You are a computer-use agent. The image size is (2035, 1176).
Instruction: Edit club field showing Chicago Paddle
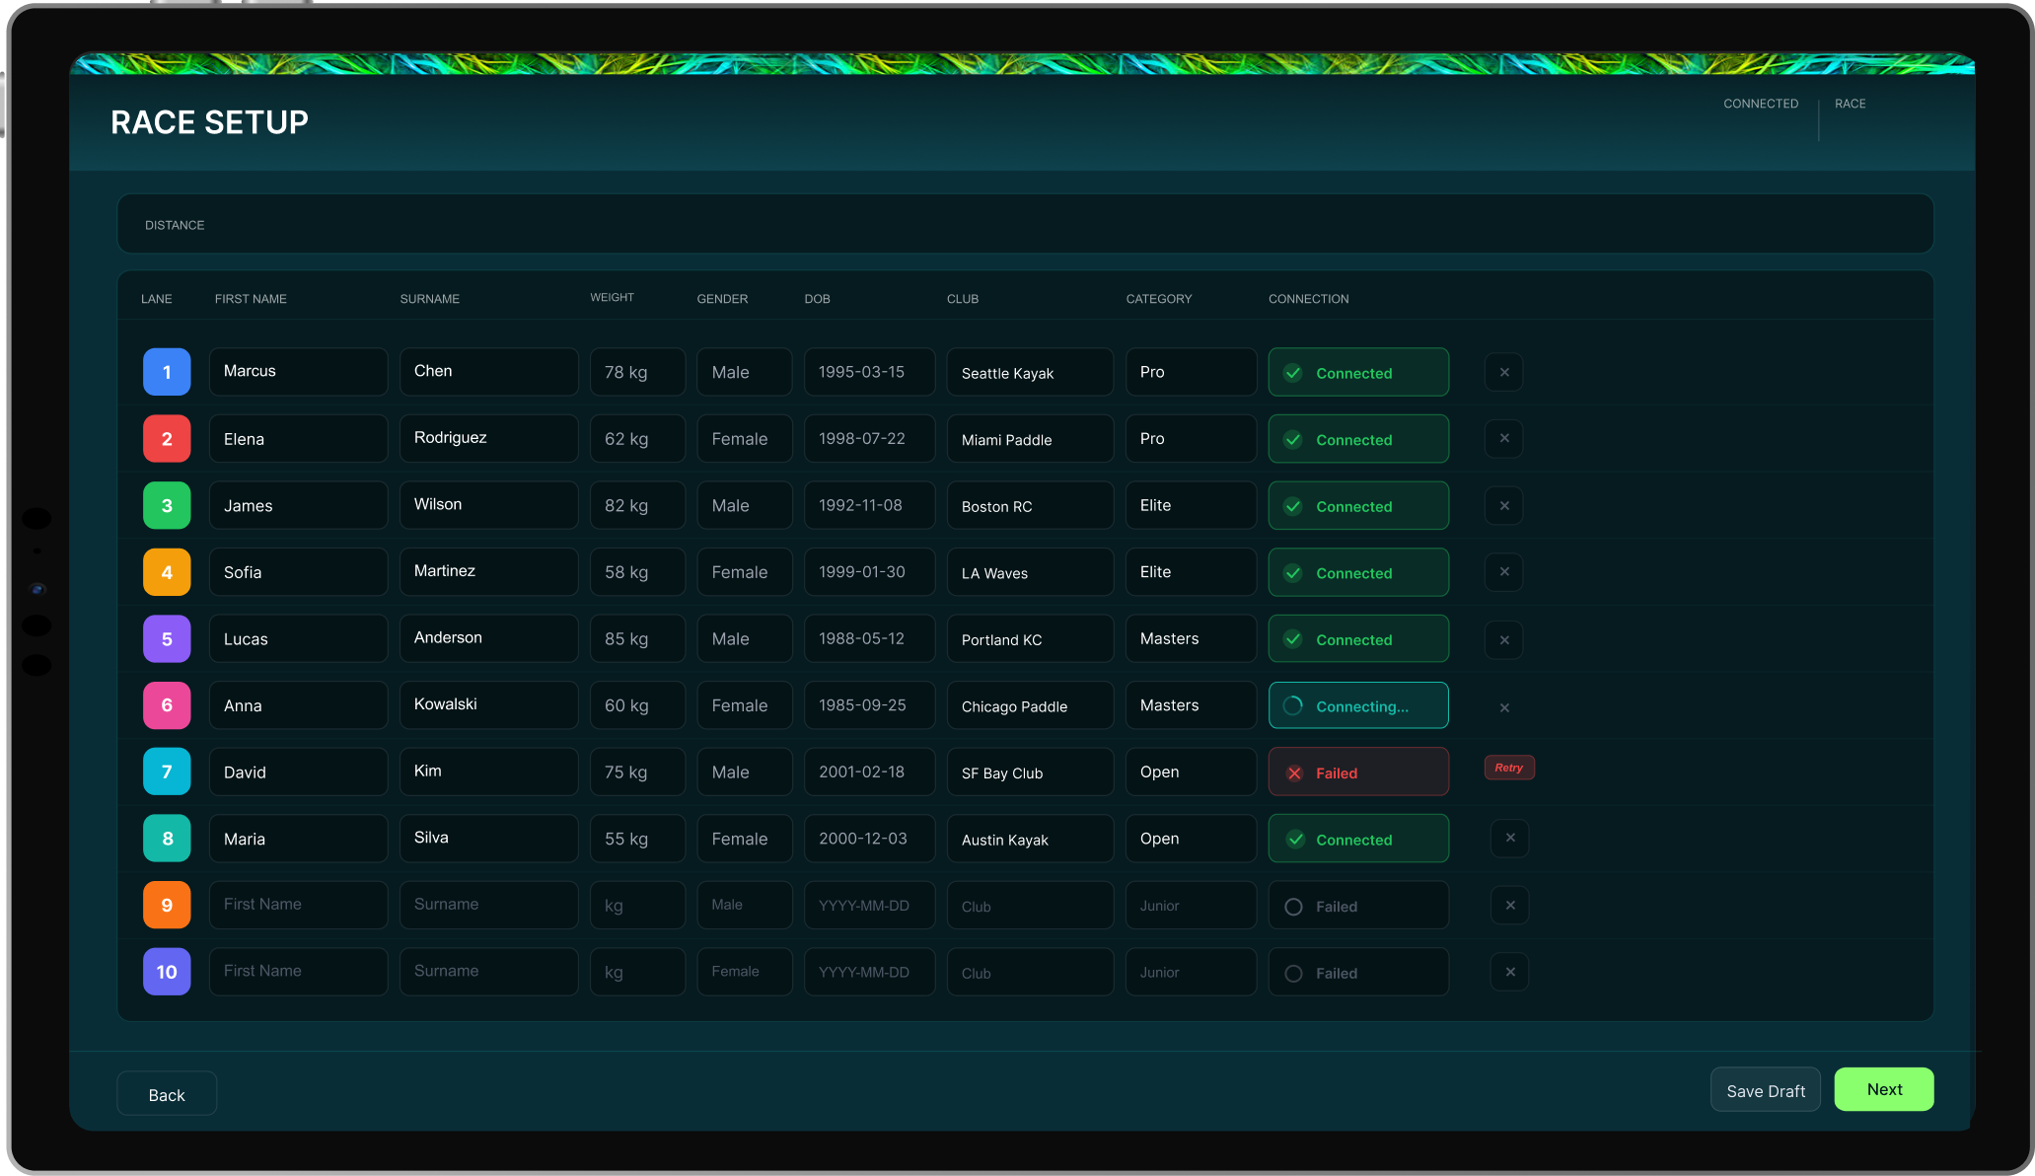click(1030, 705)
